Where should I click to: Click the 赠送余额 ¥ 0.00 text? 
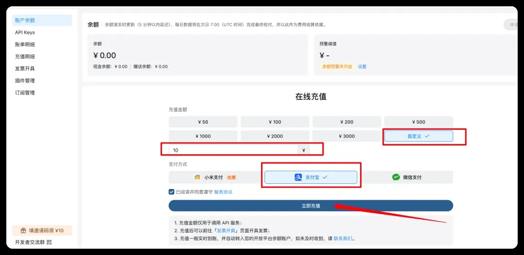(150, 66)
